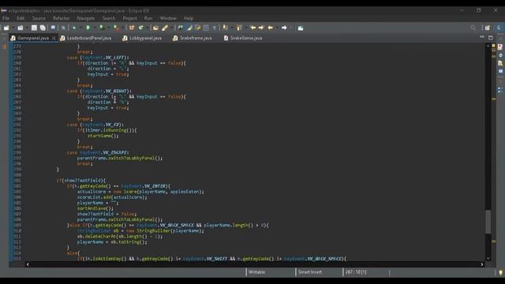Create a new Java class from toolbar
Viewport: 505px width, 284px height.
click(140, 28)
